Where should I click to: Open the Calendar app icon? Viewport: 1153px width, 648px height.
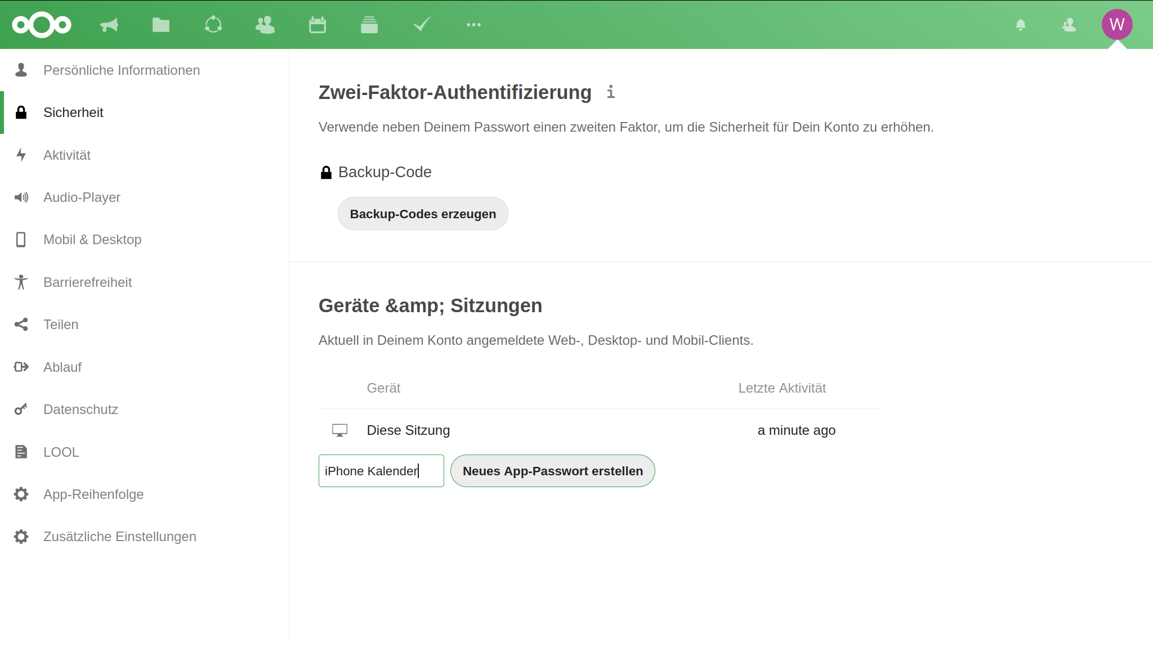318,25
